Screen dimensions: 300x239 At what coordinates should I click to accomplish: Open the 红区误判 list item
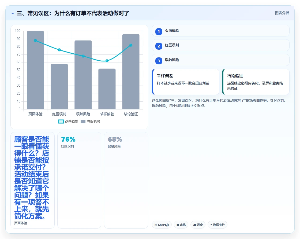point(221,45)
